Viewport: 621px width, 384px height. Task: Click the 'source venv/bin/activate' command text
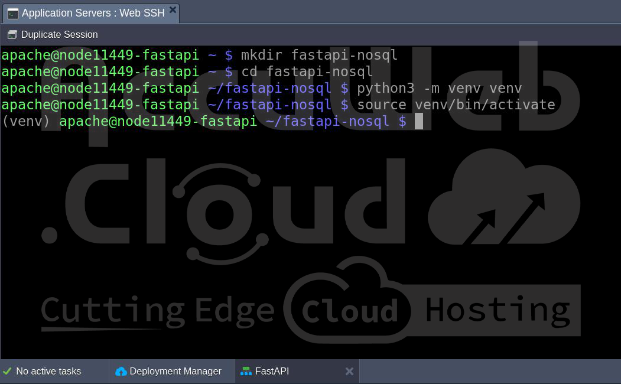[456, 105]
